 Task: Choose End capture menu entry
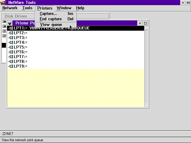(56, 19)
